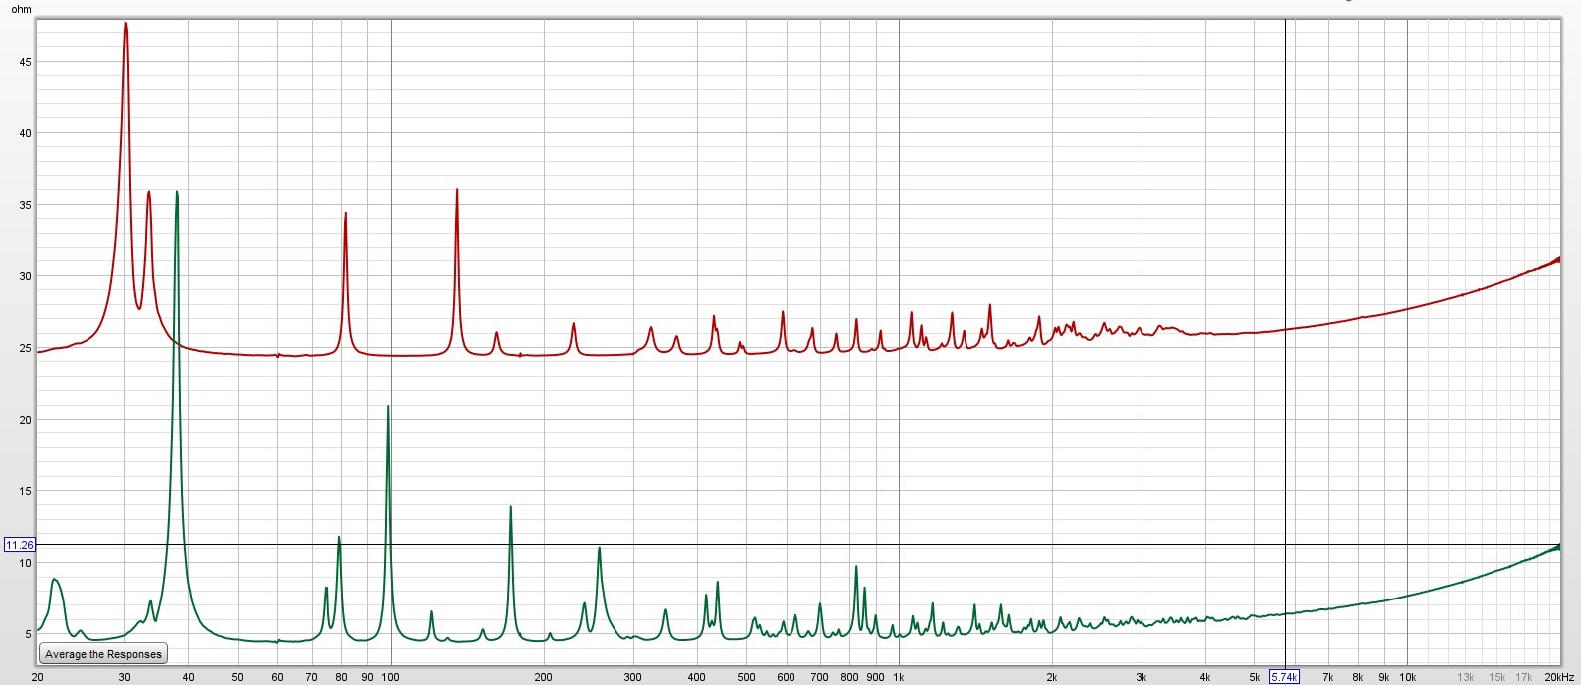
Task: Click the 5.74k frequency cursor value box
Action: [1284, 677]
